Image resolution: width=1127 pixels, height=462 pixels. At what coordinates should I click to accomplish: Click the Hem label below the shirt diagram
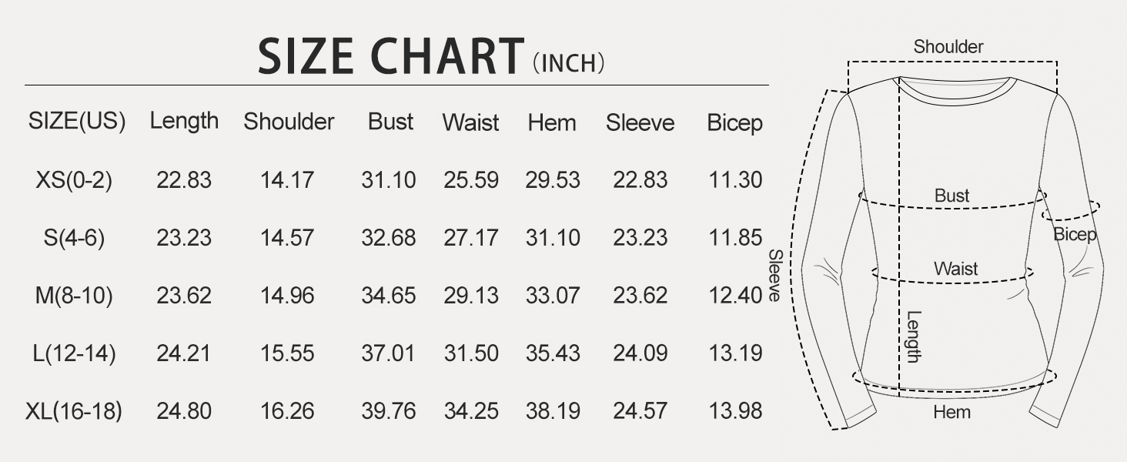[x=952, y=413]
